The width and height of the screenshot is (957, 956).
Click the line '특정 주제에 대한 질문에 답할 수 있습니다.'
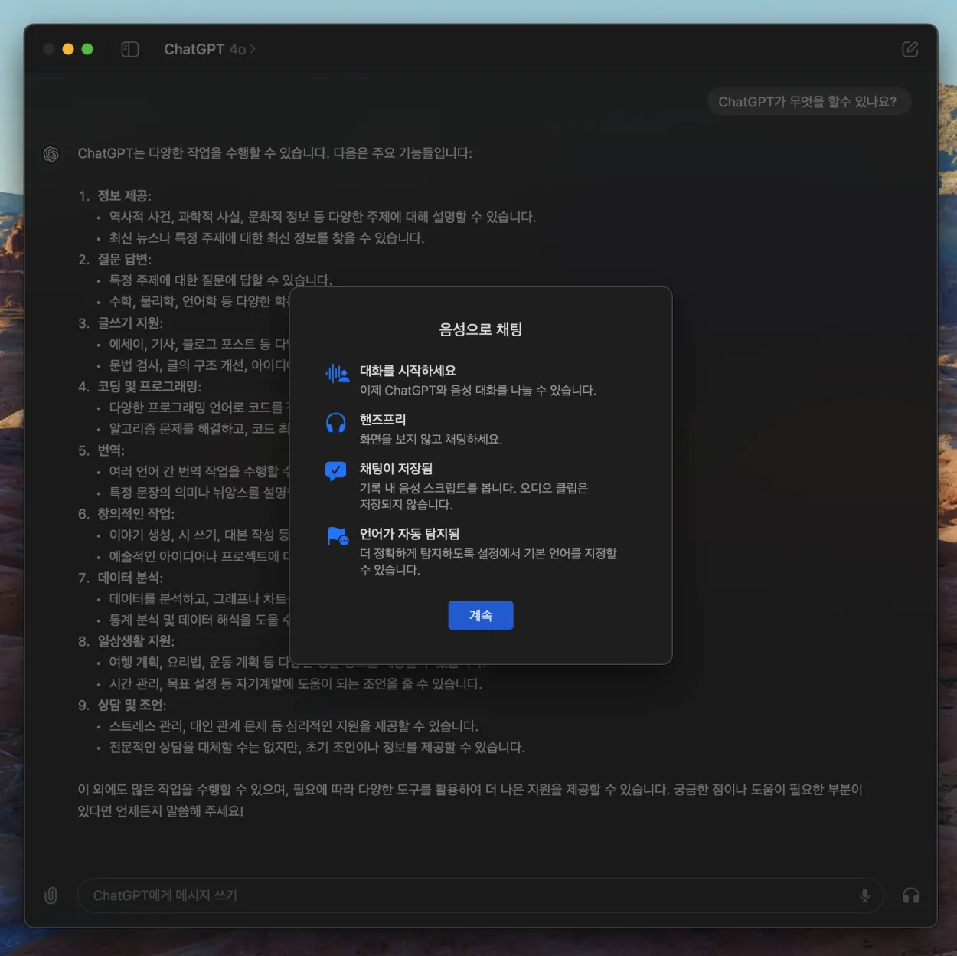click(x=220, y=280)
